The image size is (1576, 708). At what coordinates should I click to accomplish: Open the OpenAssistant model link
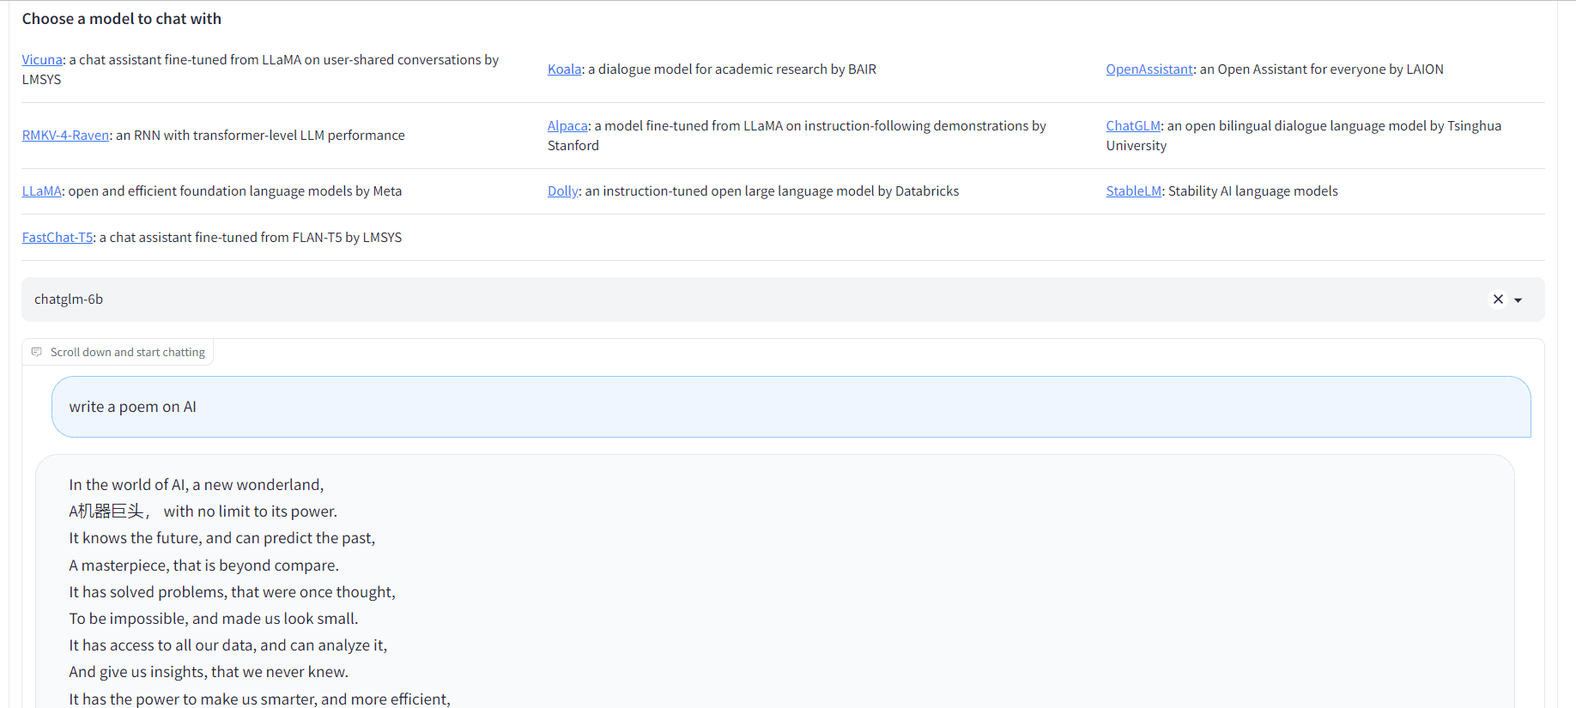point(1149,70)
